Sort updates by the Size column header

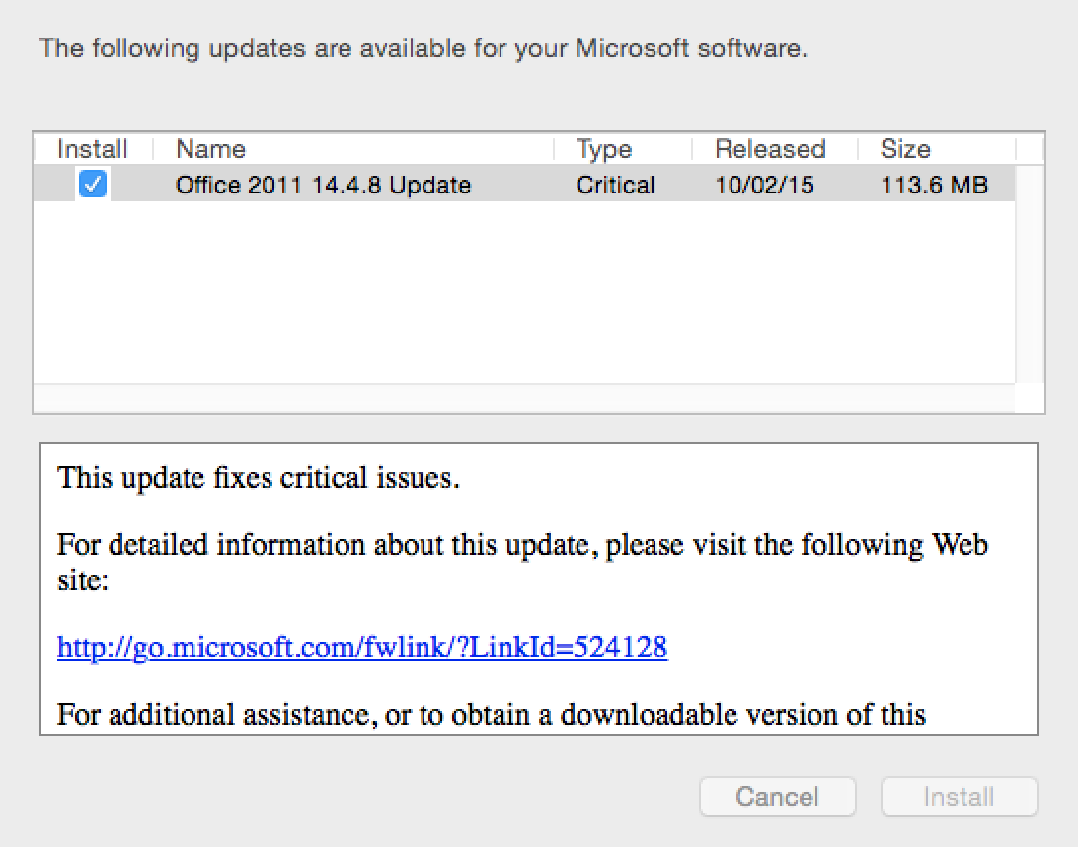pyautogui.click(x=905, y=149)
